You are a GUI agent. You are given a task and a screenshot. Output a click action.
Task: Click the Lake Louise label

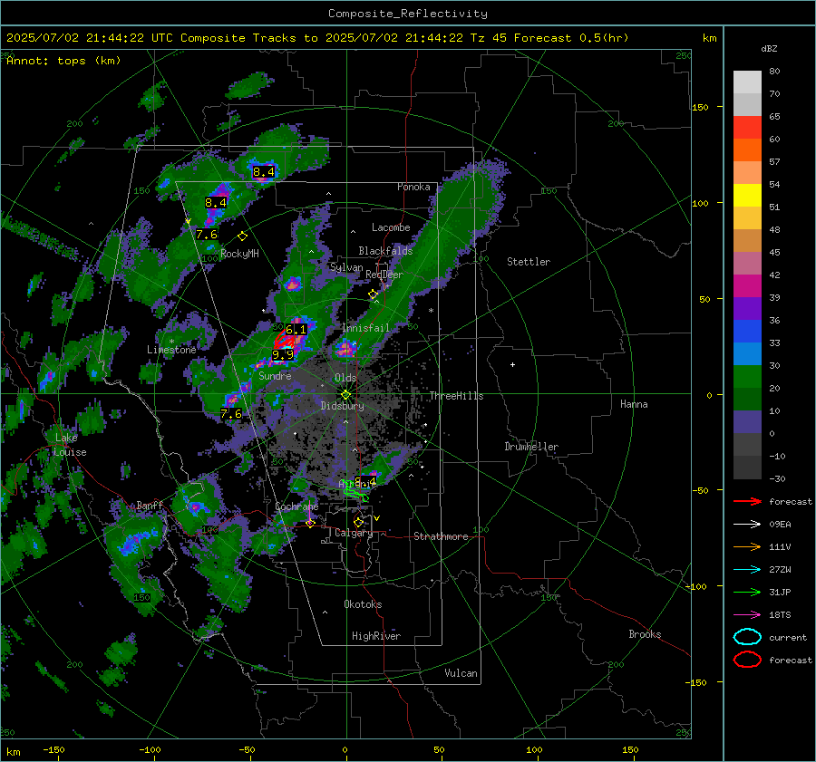pyautogui.click(x=70, y=445)
